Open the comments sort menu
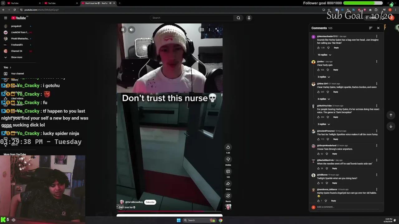 click(371, 28)
